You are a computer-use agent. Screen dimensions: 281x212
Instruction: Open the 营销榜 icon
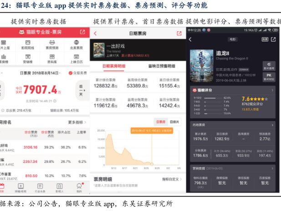point(28,57)
